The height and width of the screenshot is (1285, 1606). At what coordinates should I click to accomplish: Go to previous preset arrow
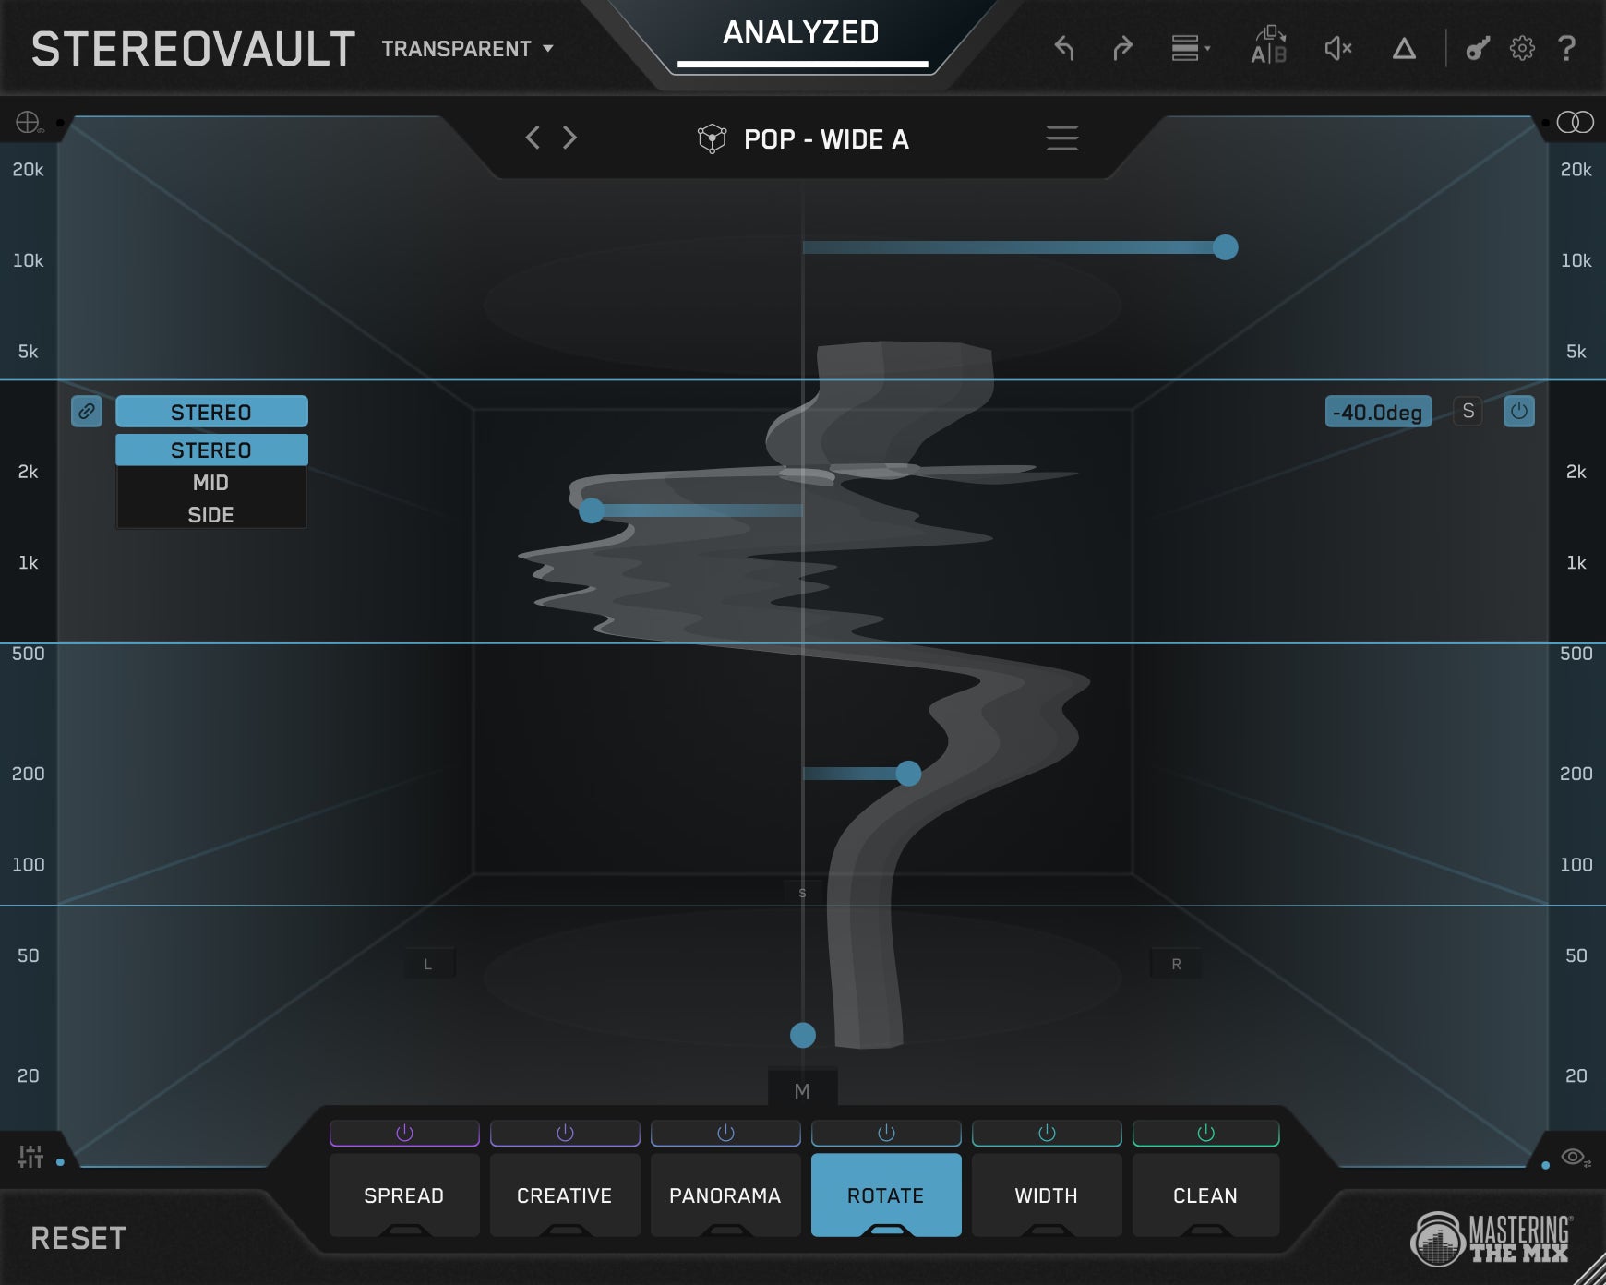click(533, 138)
